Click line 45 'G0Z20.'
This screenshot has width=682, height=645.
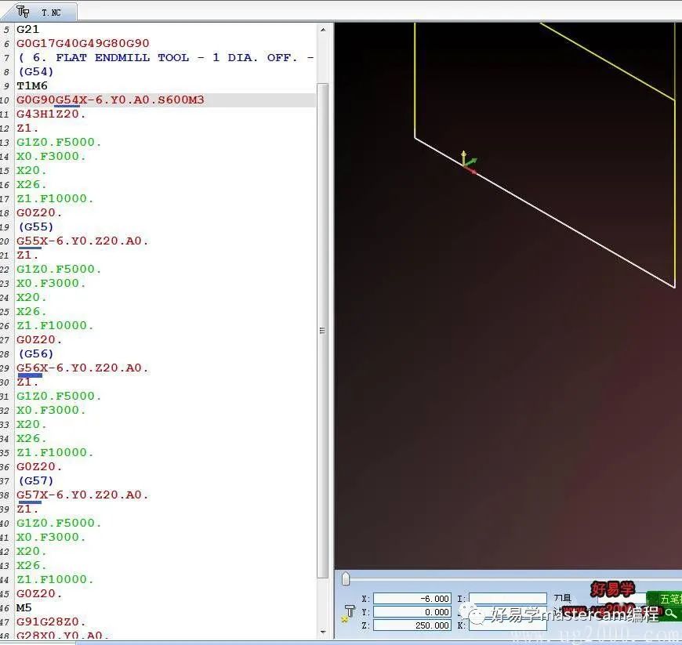(39, 593)
